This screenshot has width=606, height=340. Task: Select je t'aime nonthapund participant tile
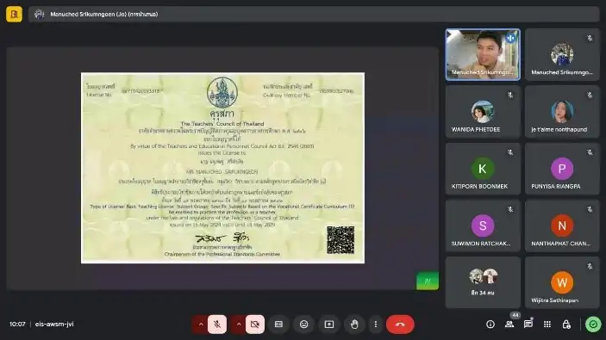point(562,112)
